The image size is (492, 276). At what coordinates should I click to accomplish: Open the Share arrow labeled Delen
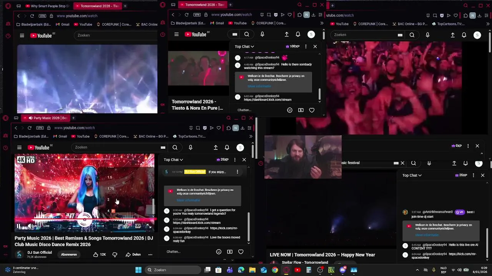point(133,255)
